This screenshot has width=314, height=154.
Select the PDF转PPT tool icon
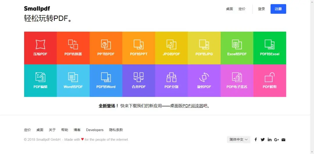[x=139, y=44]
